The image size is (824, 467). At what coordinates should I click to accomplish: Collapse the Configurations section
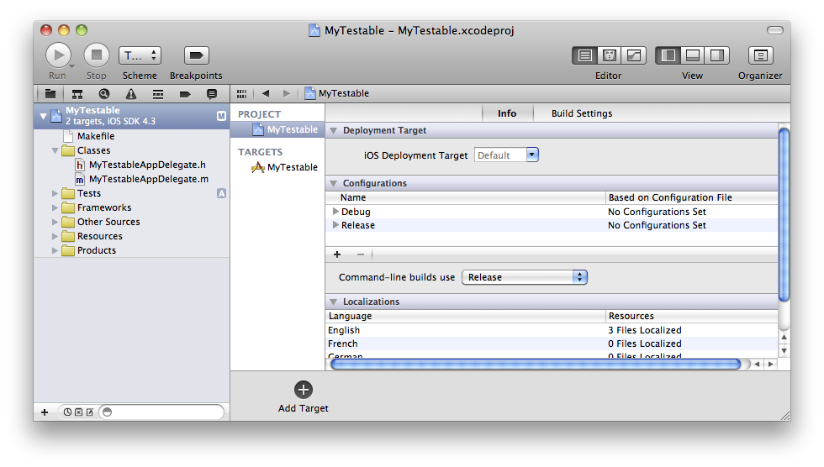333,184
